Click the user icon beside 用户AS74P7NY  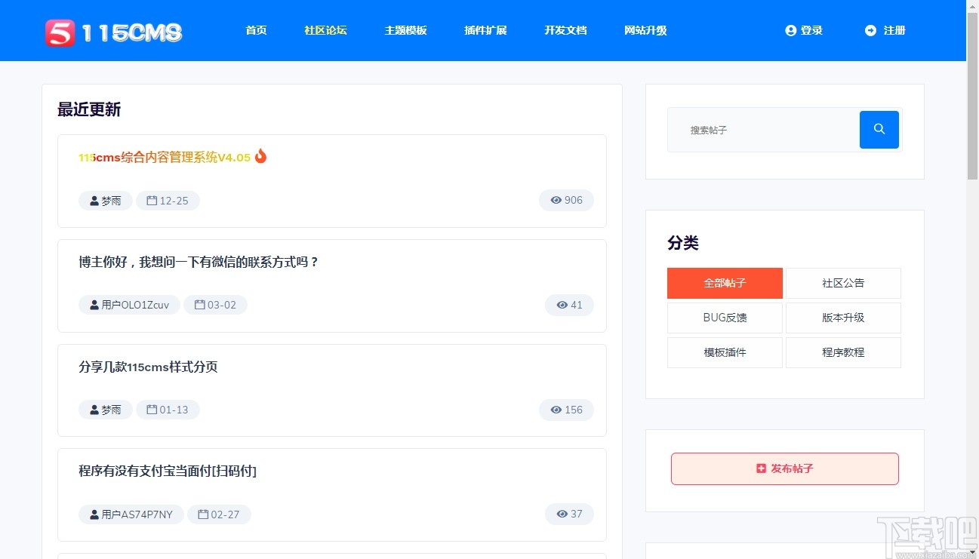tap(94, 514)
